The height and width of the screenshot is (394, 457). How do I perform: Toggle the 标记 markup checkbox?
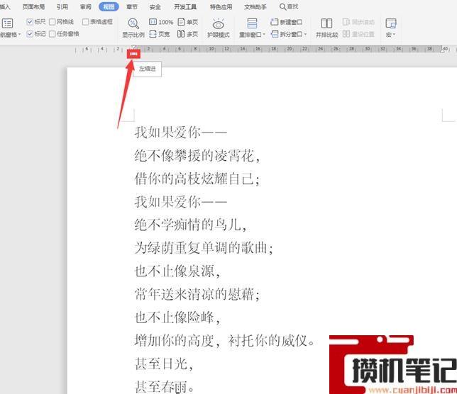29,34
